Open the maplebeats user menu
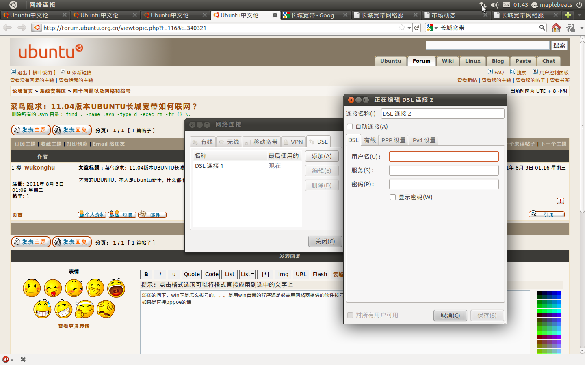The image size is (585, 365). 552,5
